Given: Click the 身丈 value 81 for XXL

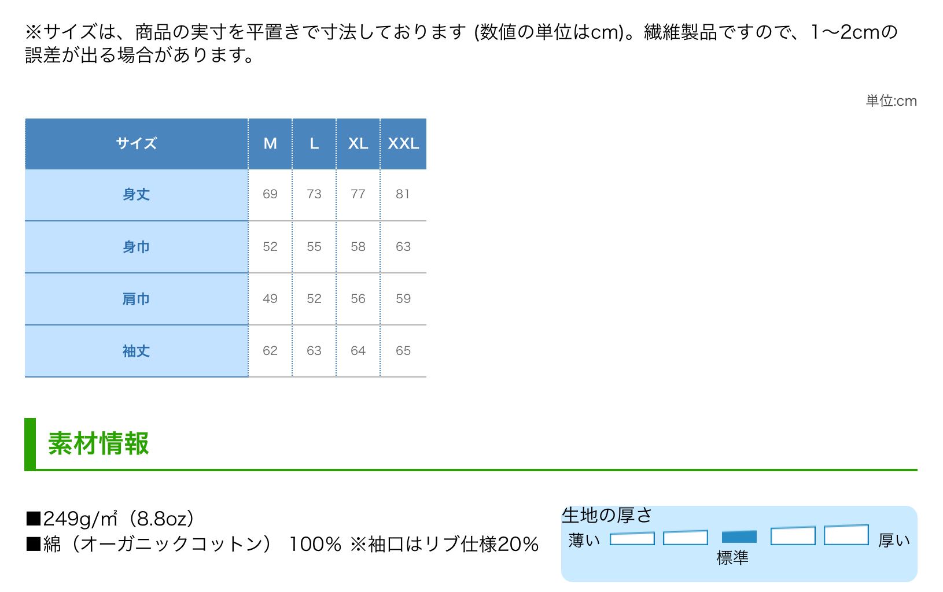Looking at the screenshot, I should click(403, 194).
